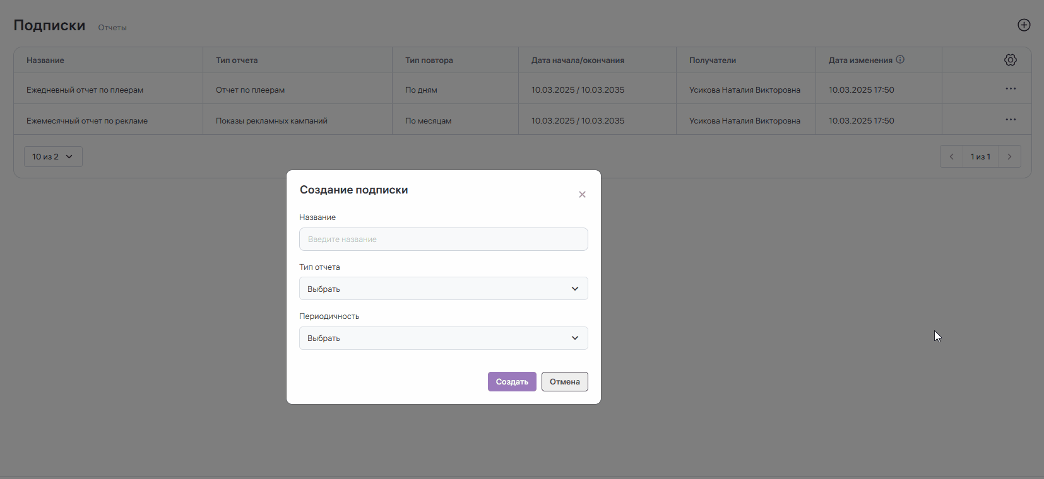Click the Тип отчета column header

point(237,61)
